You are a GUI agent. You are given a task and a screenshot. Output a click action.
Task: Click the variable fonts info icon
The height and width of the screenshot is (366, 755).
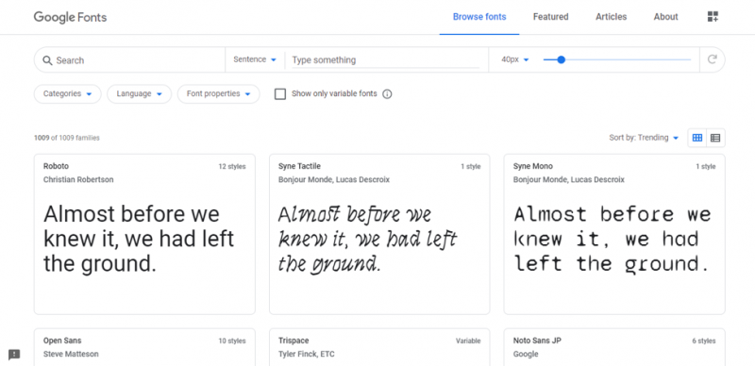coord(387,94)
